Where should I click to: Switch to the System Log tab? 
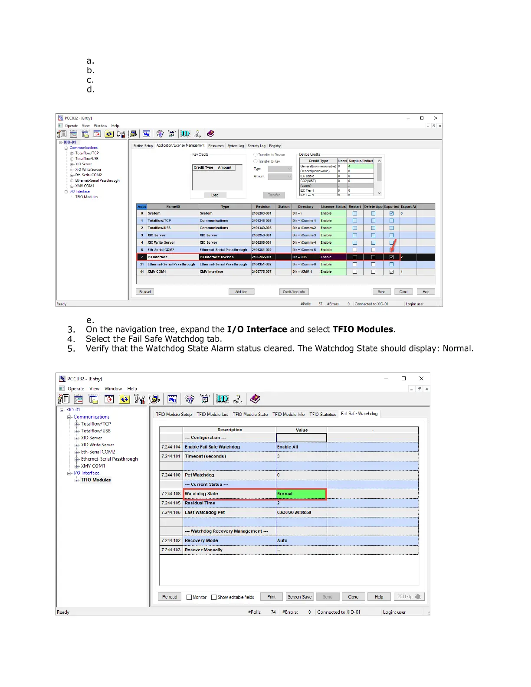236,146
